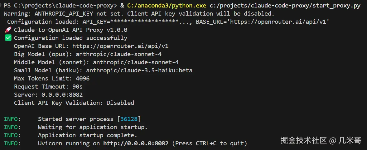Click the Waiting for application startup line
The height and width of the screenshot is (150, 367).
pos(93,127)
